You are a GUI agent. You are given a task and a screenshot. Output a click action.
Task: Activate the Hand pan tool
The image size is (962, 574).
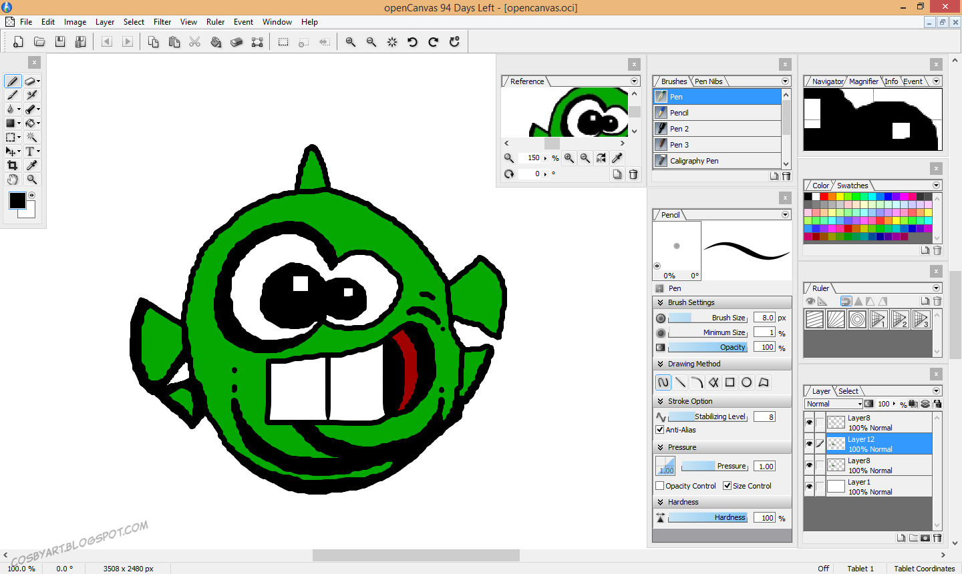tap(12, 180)
